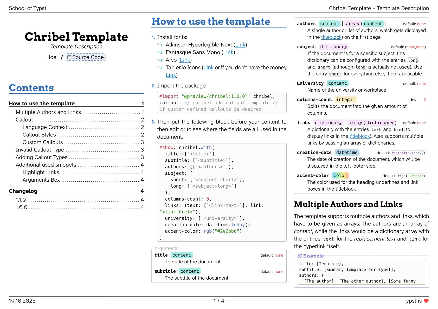The height and width of the screenshot is (309, 438).
Task: Click the Source Code link box
Action: 86,57
